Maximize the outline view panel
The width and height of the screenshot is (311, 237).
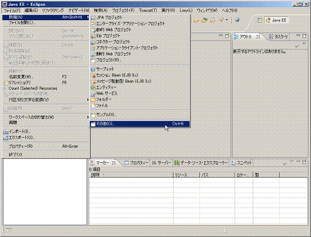pyautogui.click(x=304, y=36)
